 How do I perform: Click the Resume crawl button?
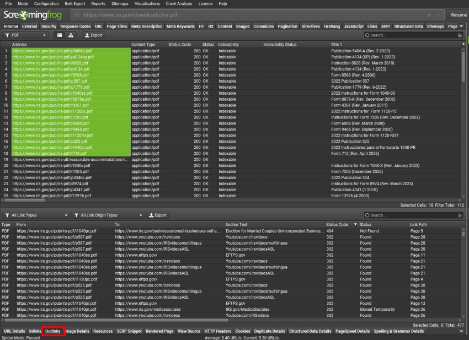click(458, 15)
